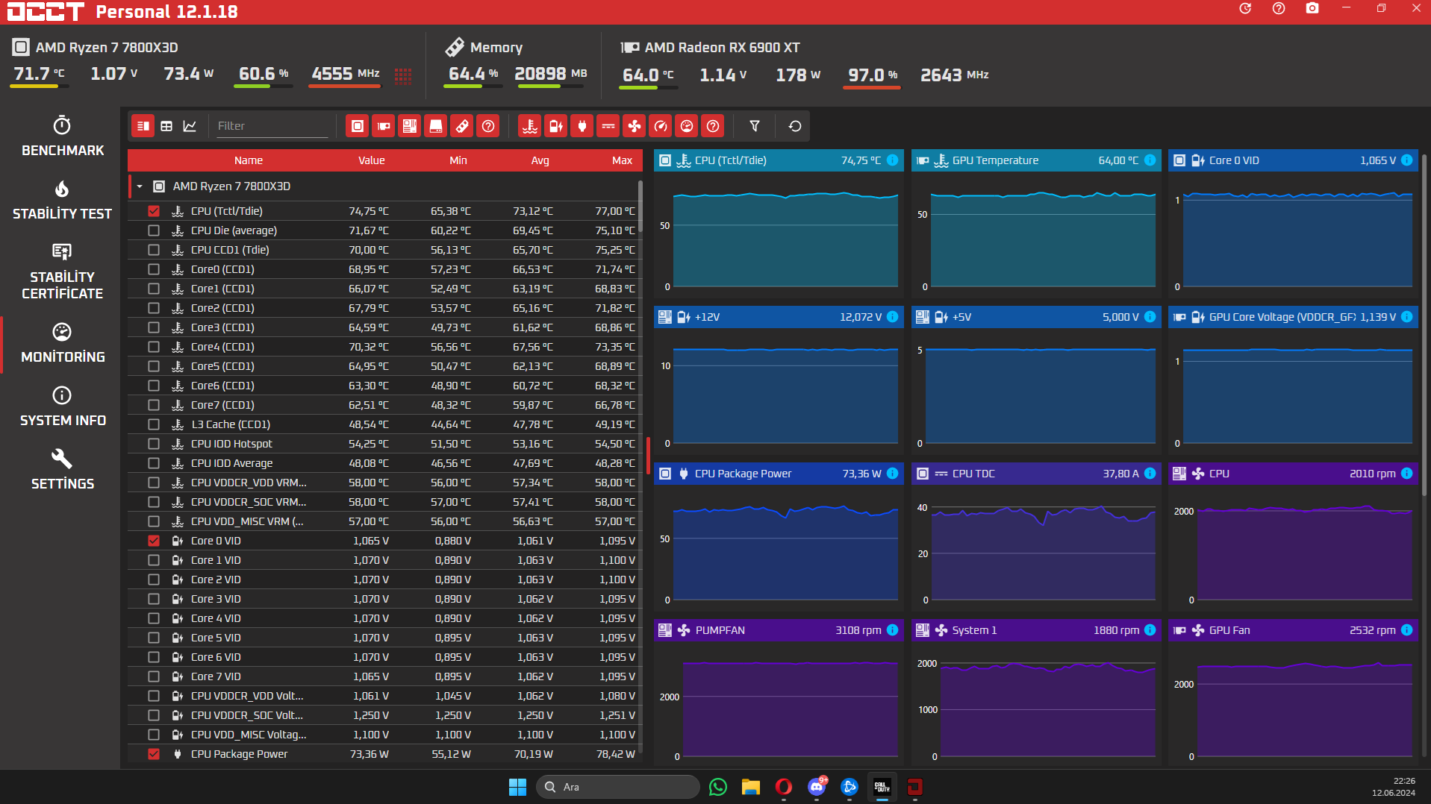
Task: Toggle the storage drive hardware filter
Action: point(436,126)
